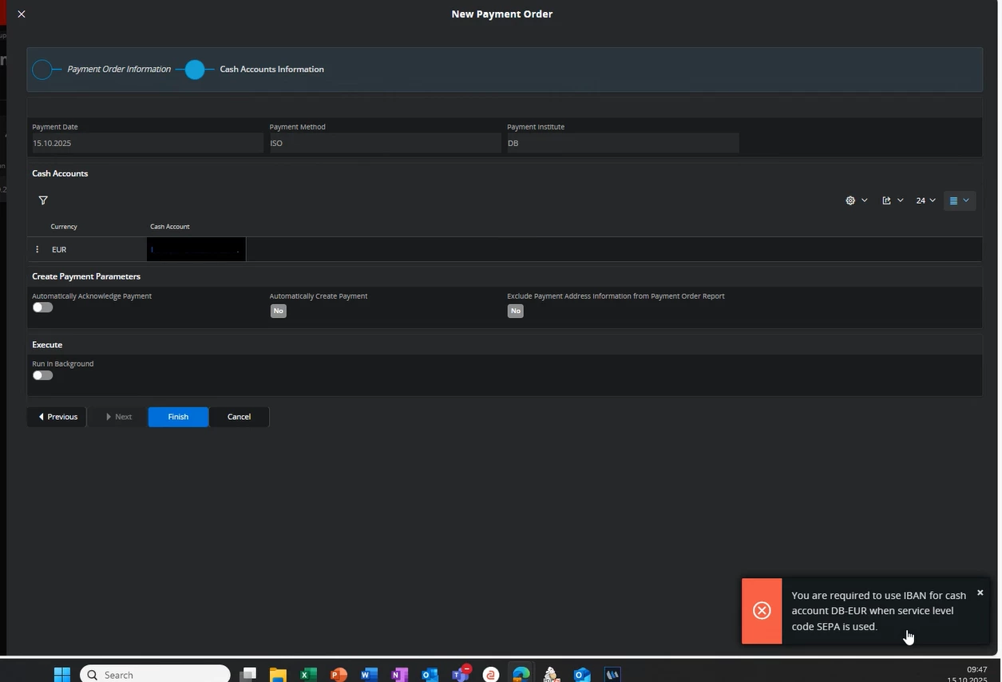Open Outlook classic from taskbar
The image size is (1002, 682).
pyautogui.click(x=430, y=675)
